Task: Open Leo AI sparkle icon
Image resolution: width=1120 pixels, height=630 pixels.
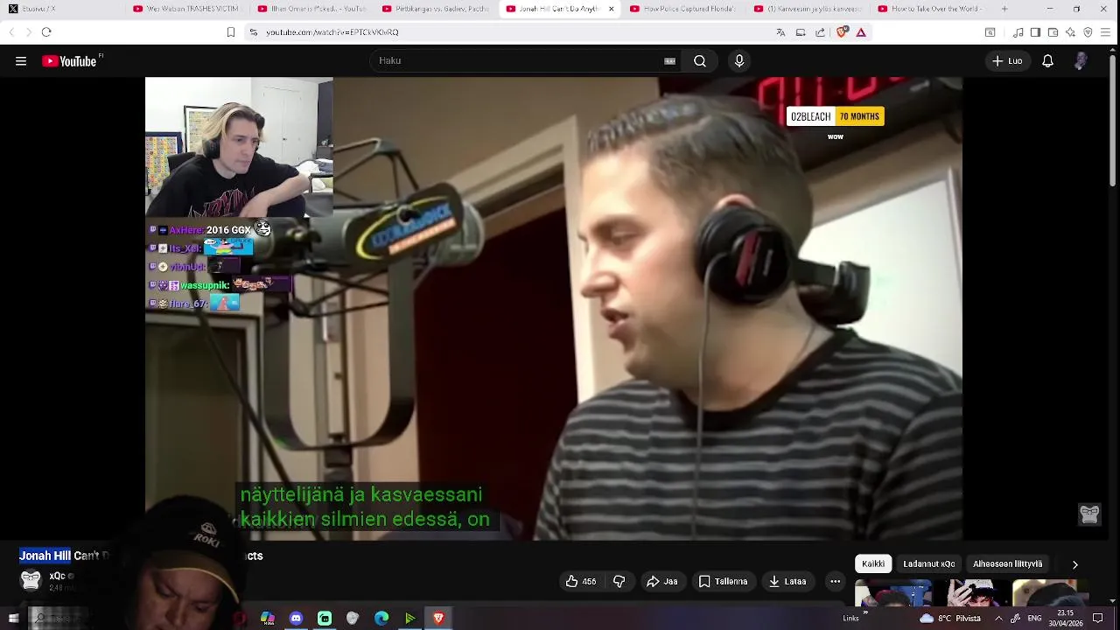Action: pos(1070,32)
